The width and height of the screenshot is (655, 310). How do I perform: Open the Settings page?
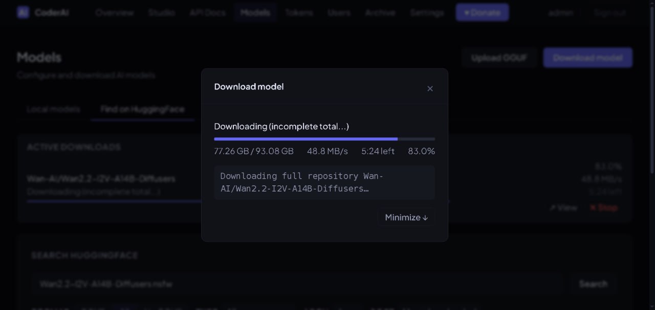point(427,12)
